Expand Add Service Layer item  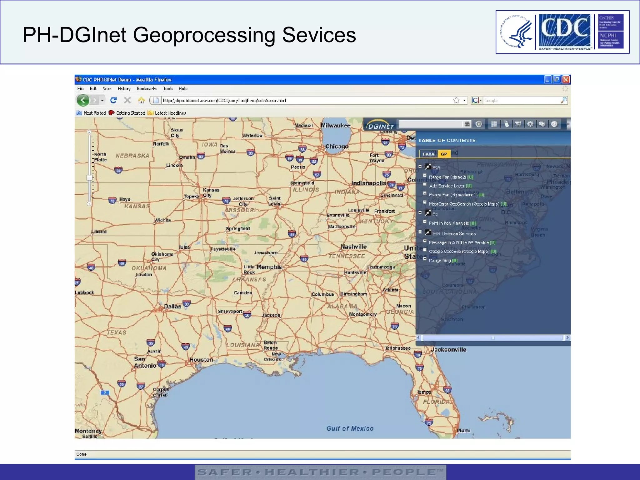(x=425, y=184)
